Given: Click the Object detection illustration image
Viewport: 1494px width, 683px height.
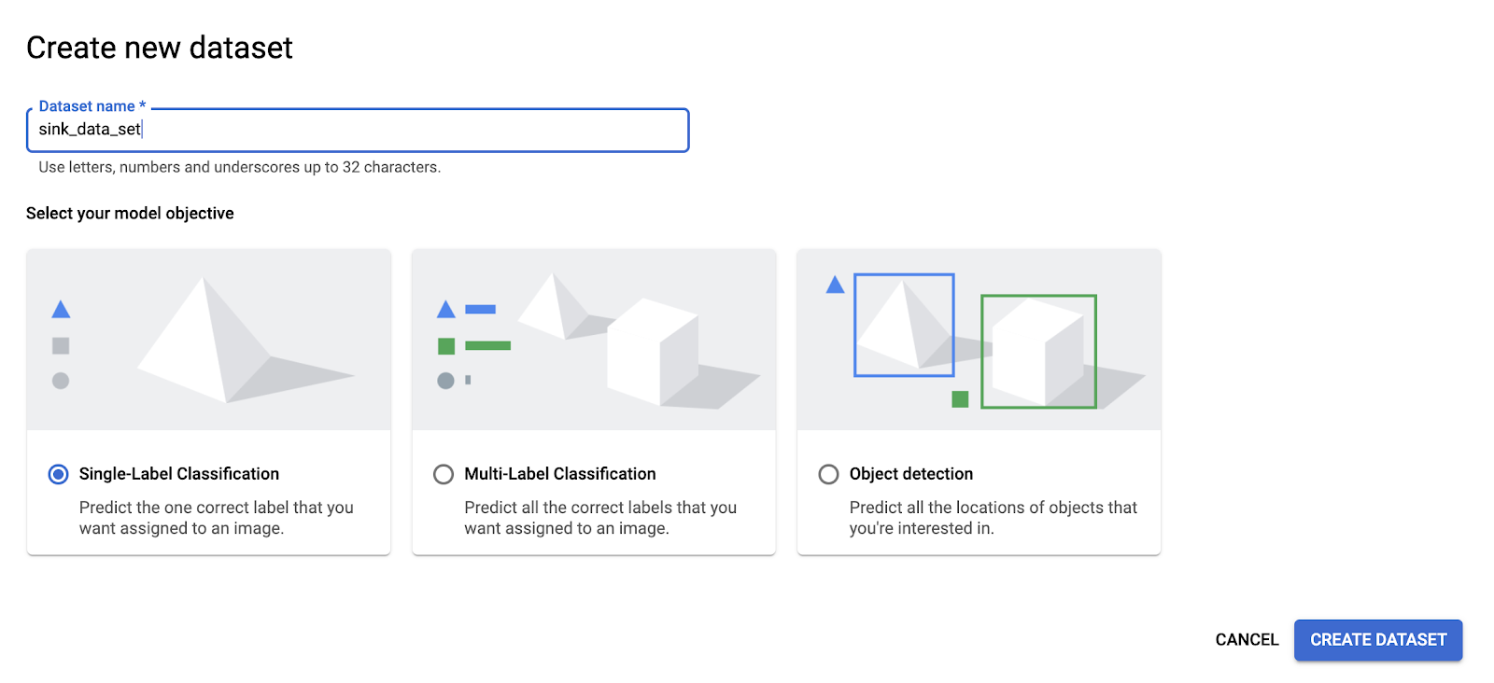Looking at the screenshot, I should (x=979, y=341).
